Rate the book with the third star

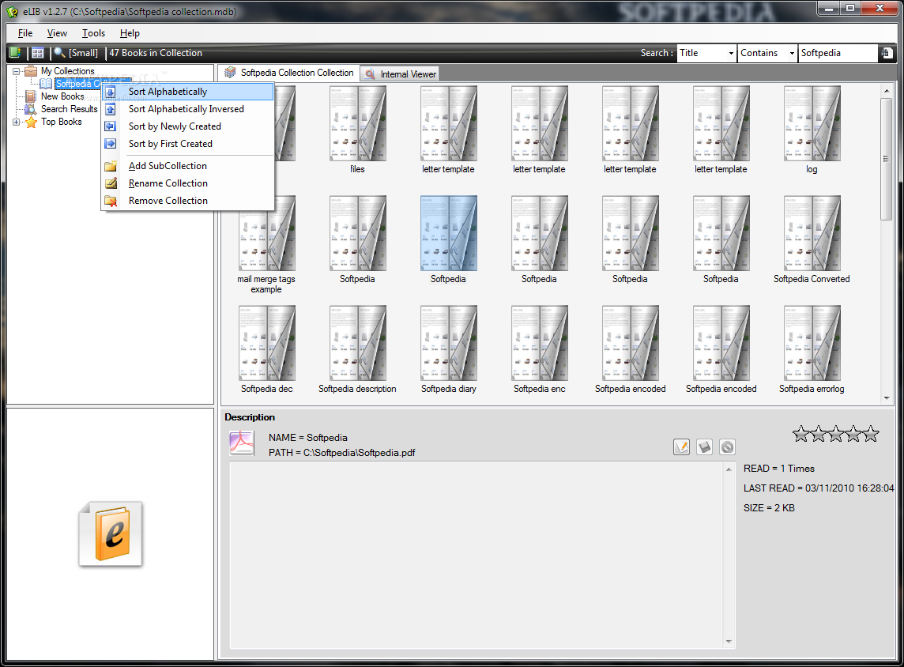[835, 434]
